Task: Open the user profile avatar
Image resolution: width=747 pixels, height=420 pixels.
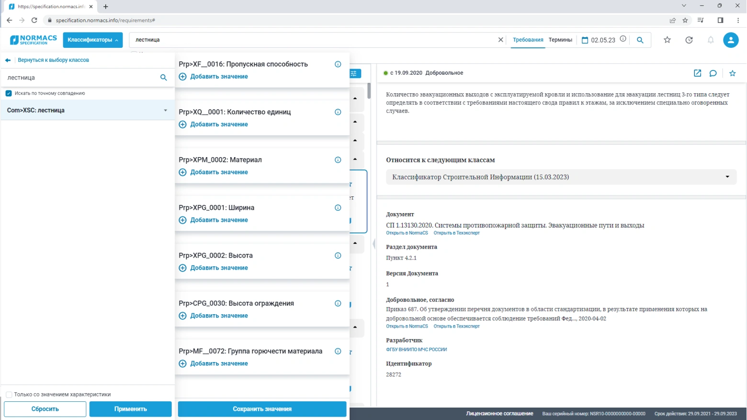Action: [x=730, y=40]
